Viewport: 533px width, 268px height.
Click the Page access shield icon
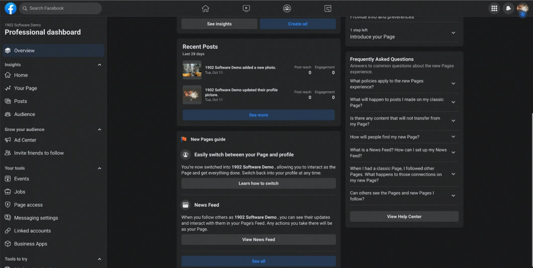8,205
